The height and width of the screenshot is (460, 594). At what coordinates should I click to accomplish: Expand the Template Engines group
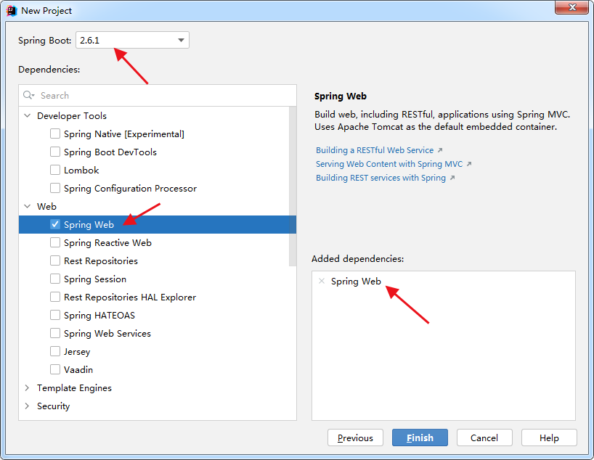(28, 388)
